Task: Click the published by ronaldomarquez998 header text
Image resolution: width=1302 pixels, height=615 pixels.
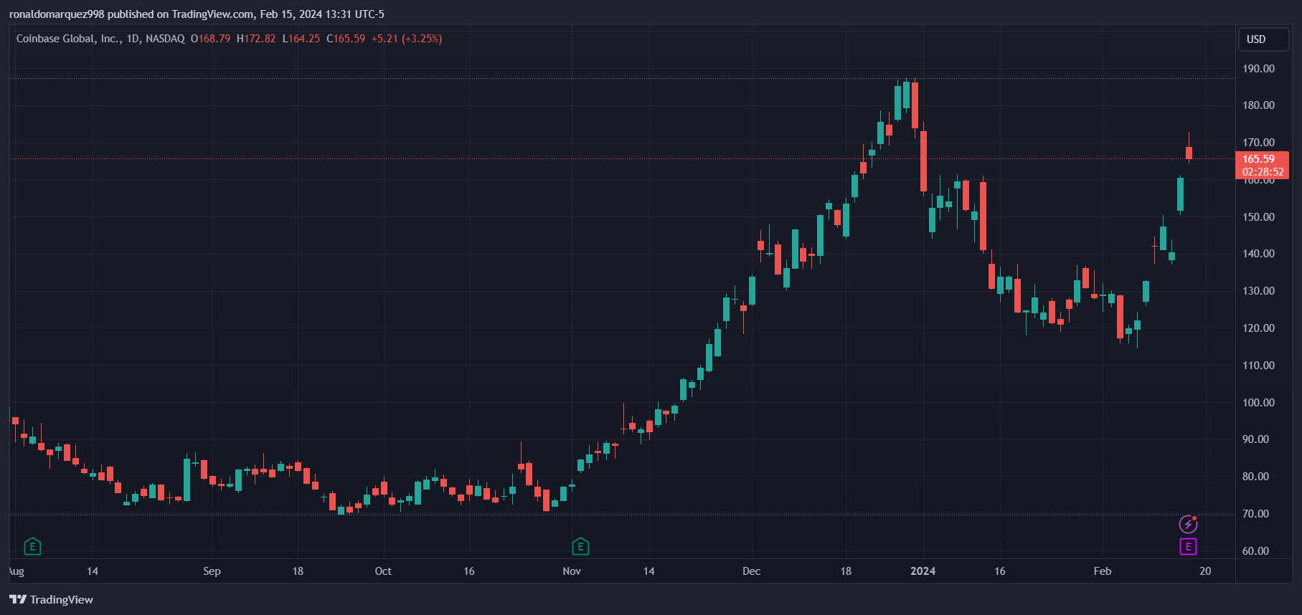Action: click(x=197, y=14)
